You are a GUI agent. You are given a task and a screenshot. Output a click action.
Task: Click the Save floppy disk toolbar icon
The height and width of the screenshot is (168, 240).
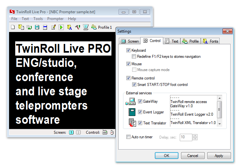(37, 27)
